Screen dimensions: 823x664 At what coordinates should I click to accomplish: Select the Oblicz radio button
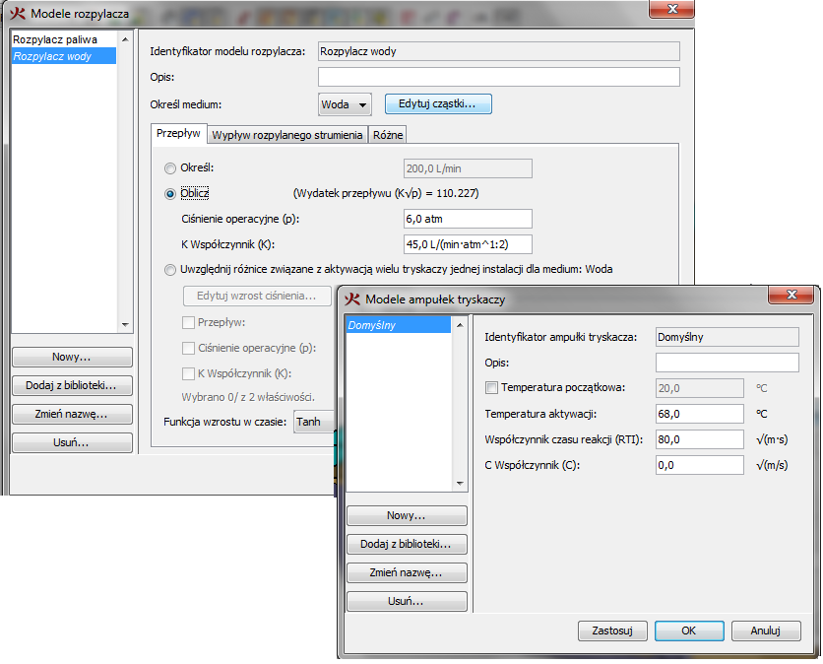tap(170, 194)
